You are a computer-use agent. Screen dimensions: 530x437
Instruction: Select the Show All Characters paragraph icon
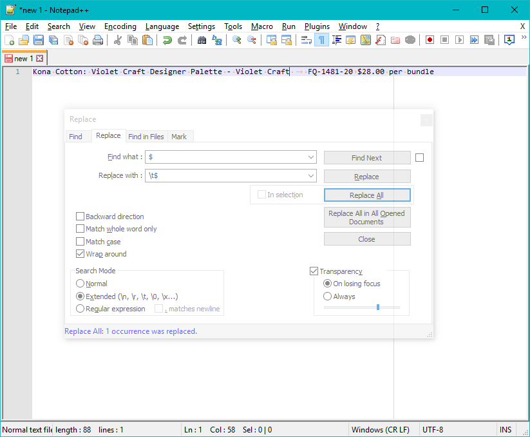320,40
